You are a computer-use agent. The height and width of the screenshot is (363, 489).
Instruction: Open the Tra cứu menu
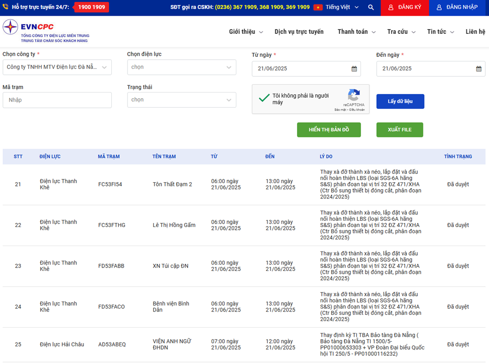coord(401,32)
